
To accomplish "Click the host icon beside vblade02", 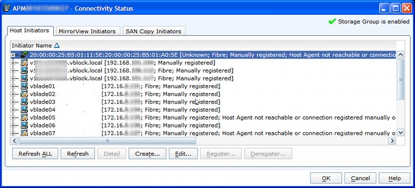I will tap(24, 94).
